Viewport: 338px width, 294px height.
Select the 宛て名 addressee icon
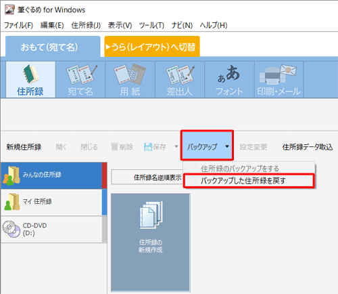(x=80, y=79)
